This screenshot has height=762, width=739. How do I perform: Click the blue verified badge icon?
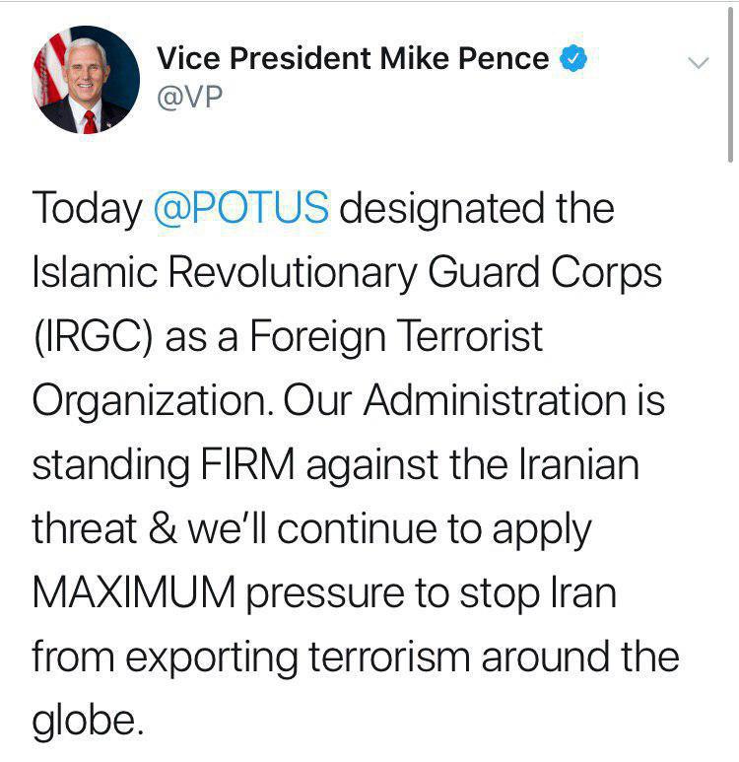573,58
